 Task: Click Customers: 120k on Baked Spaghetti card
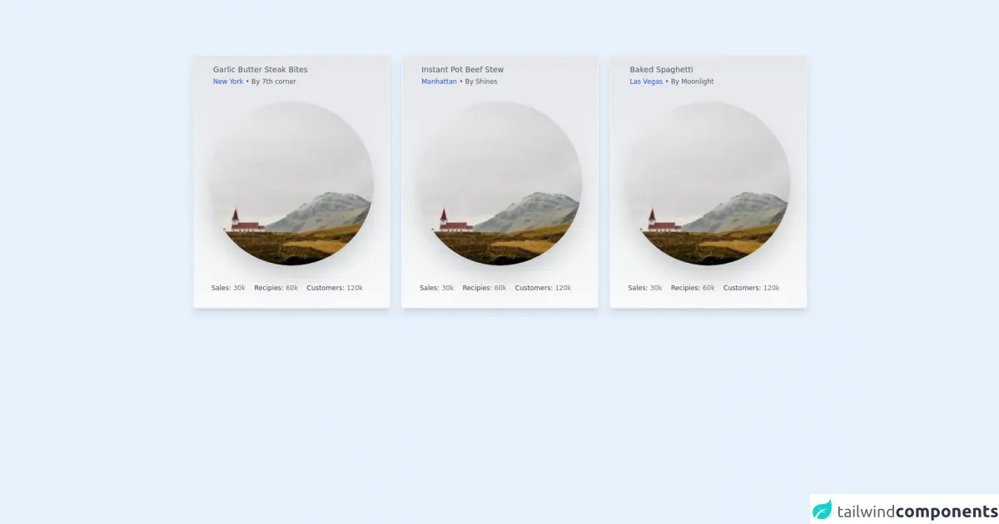click(x=752, y=288)
